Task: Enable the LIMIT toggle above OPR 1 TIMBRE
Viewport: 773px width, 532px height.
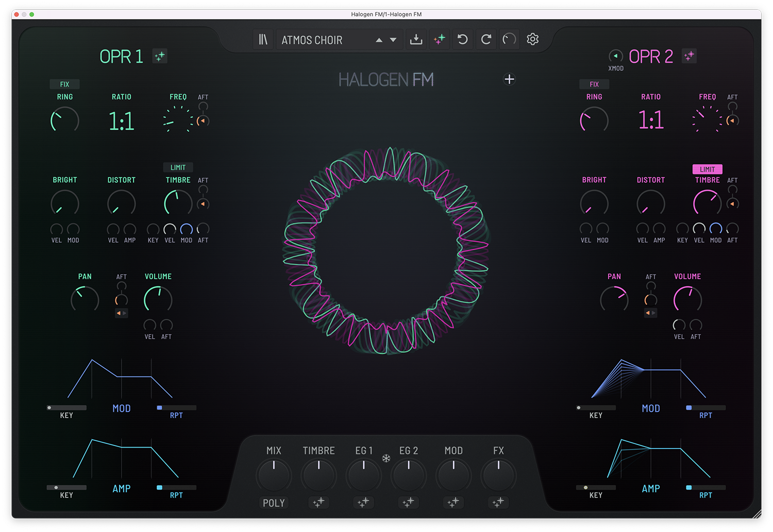Action: 178,167
